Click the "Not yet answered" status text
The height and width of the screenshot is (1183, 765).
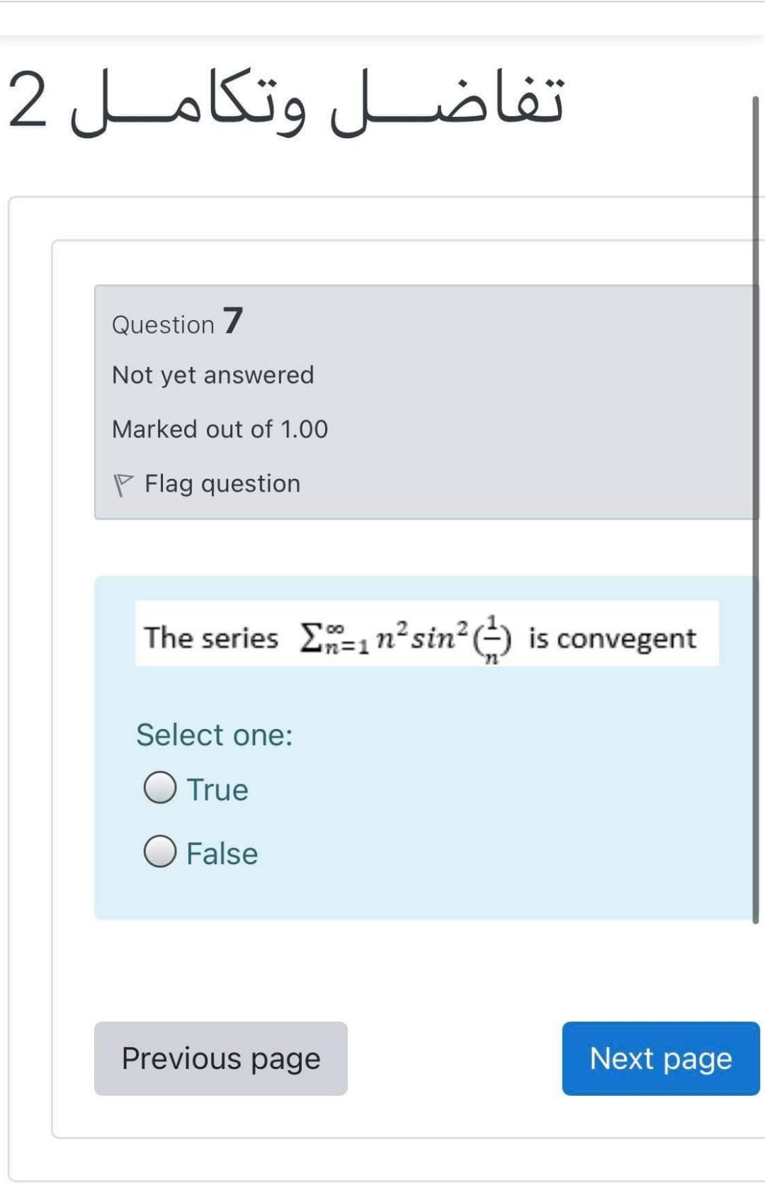coord(212,375)
